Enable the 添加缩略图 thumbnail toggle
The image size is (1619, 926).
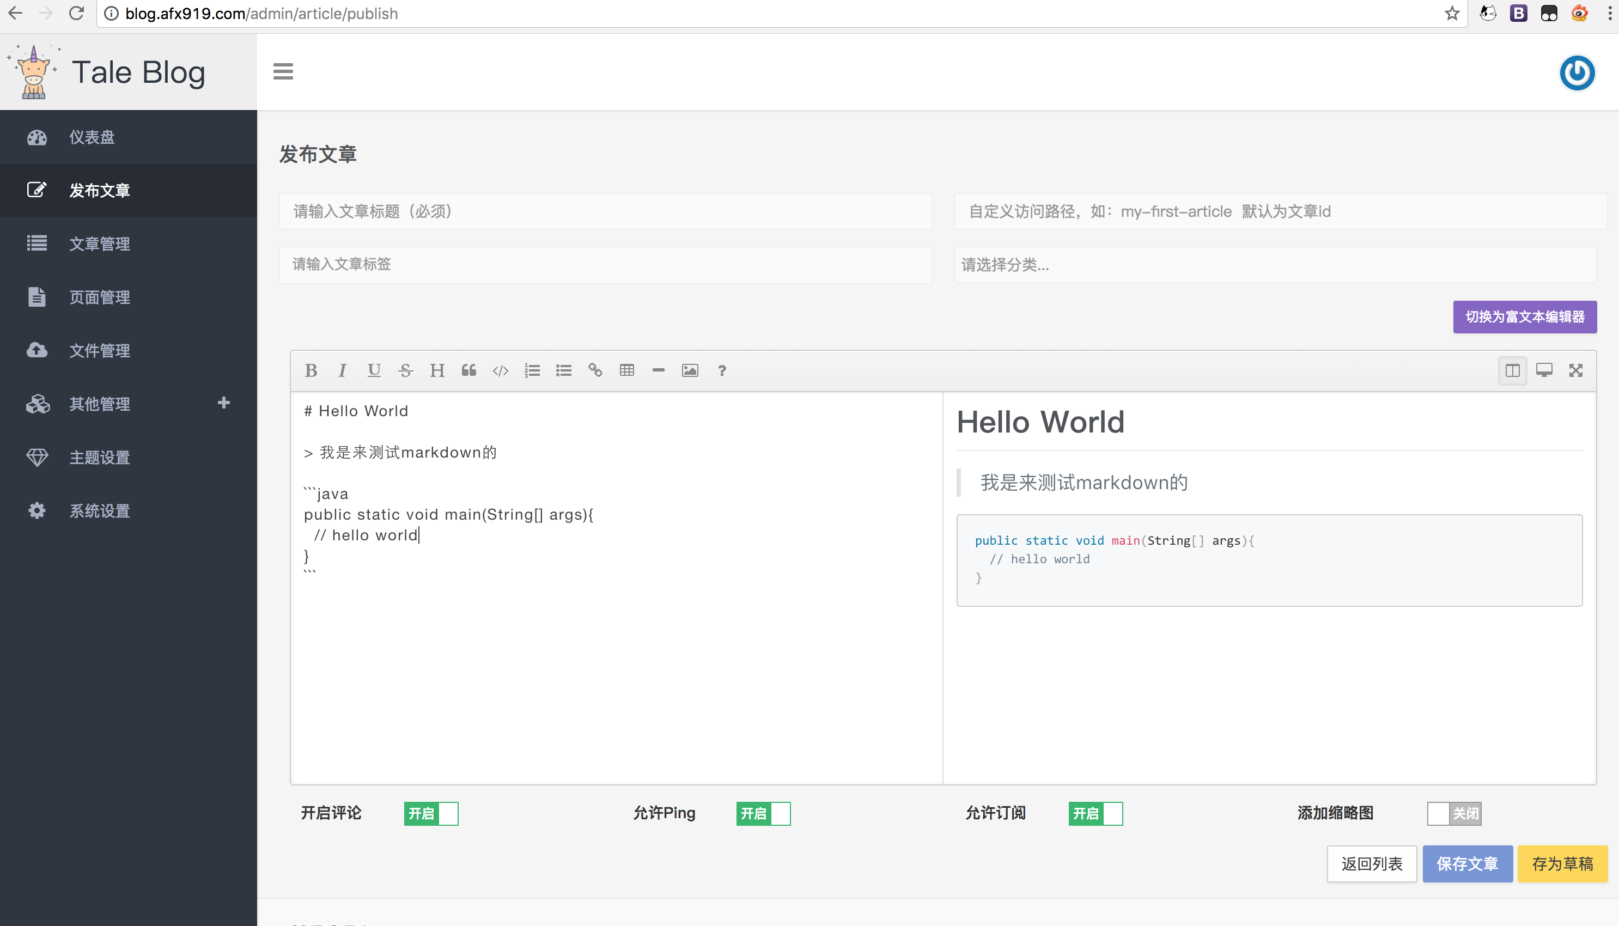tap(1454, 813)
